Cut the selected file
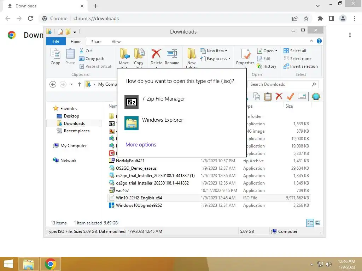The width and height of the screenshot is (362, 271). [86, 51]
